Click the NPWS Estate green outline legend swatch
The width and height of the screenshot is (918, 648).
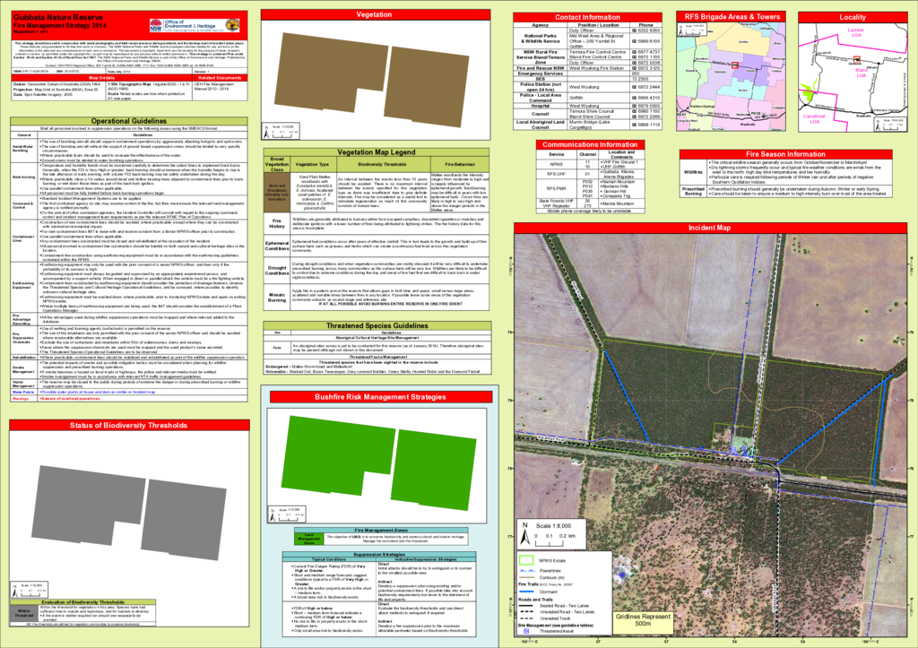(526, 560)
